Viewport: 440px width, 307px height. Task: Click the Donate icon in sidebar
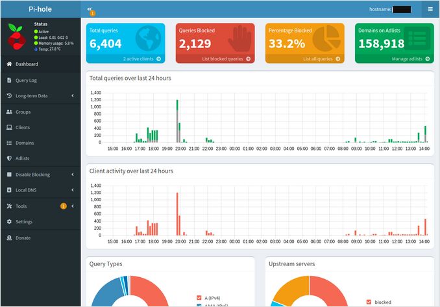(x=9, y=238)
